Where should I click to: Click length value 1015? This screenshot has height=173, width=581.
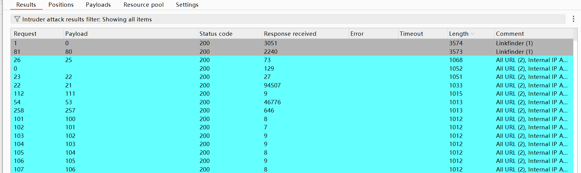[456, 94]
